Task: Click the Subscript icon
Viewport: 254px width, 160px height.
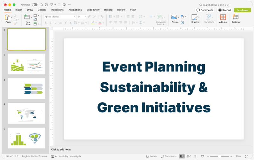Action: pyautogui.click(x=70, y=23)
